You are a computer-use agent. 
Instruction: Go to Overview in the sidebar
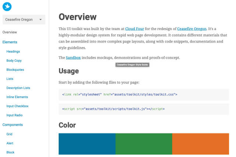coord(10,32)
